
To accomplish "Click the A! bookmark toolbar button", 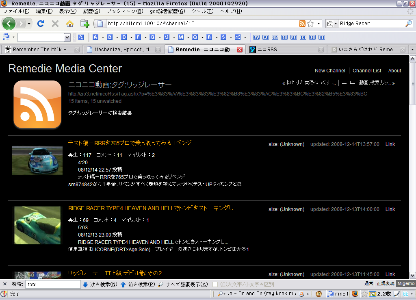I will [x=266, y=37].
